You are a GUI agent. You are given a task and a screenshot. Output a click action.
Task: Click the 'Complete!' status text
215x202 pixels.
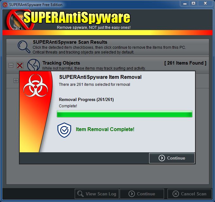pos(68,106)
